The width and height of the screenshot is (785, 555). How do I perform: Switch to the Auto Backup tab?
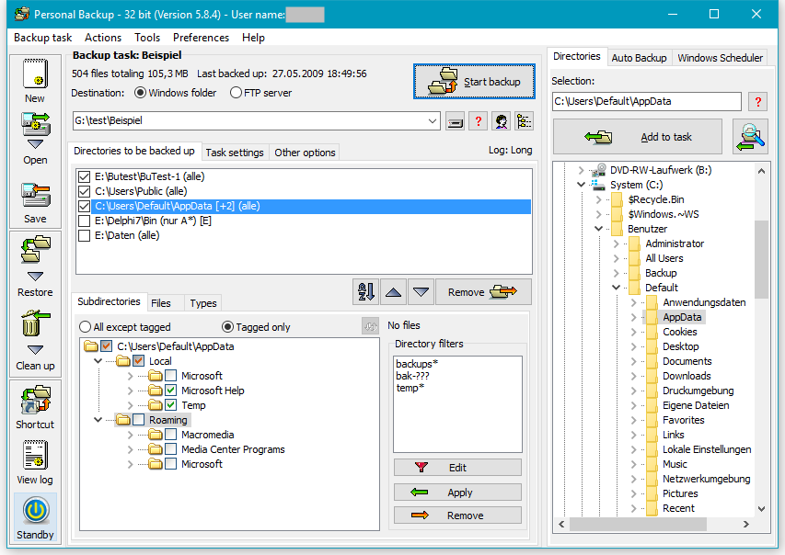coord(639,58)
